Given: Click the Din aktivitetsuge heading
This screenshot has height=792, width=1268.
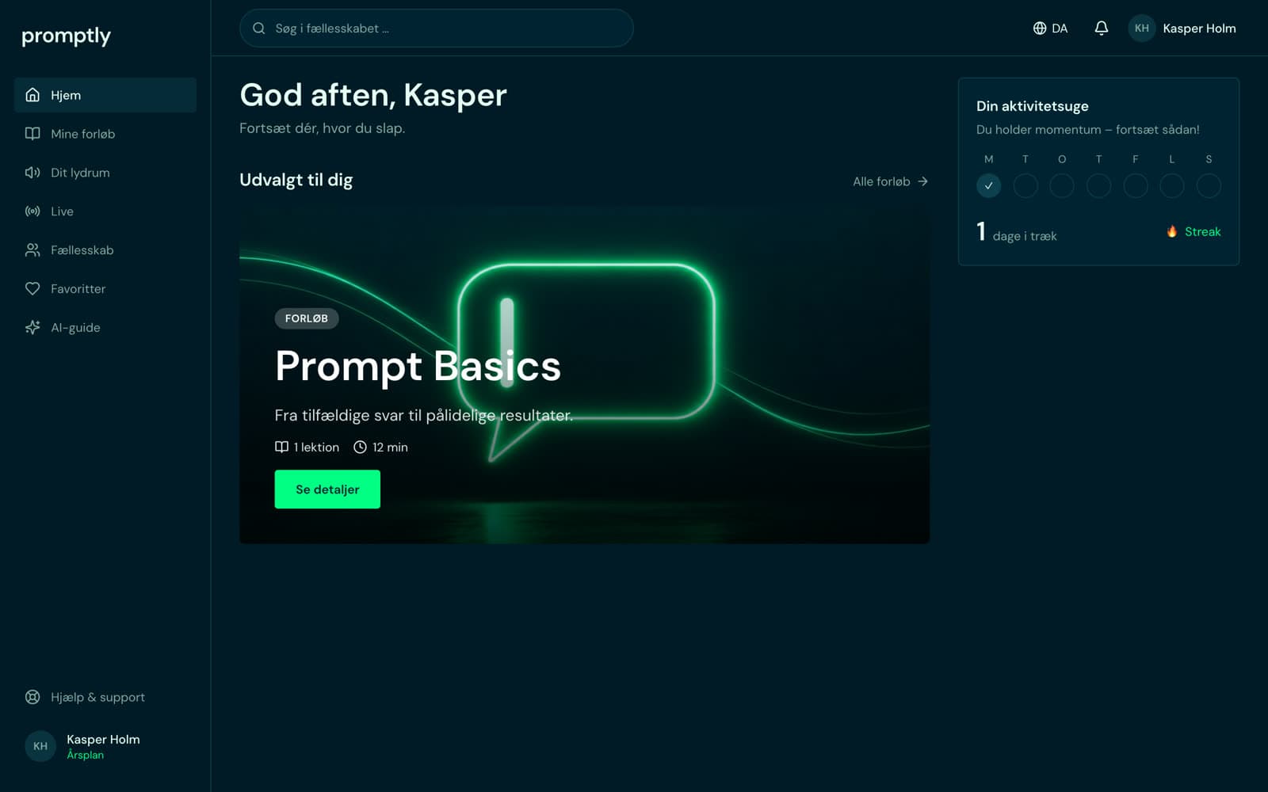Looking at the screenshot, I should (x=1032, y=106).
